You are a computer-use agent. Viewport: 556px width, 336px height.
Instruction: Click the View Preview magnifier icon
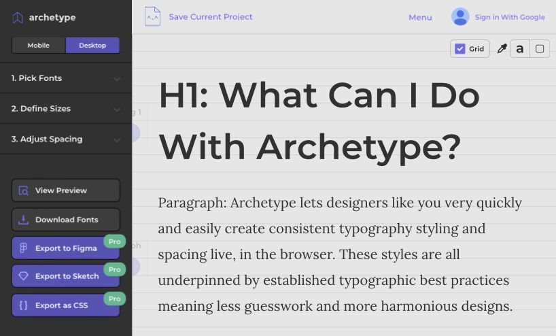tap(24, 190)
